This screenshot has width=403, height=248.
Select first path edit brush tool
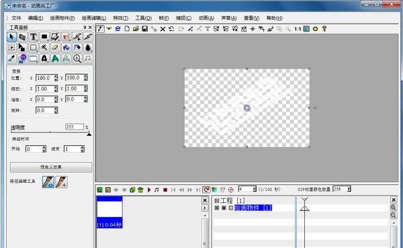point(48,181)
